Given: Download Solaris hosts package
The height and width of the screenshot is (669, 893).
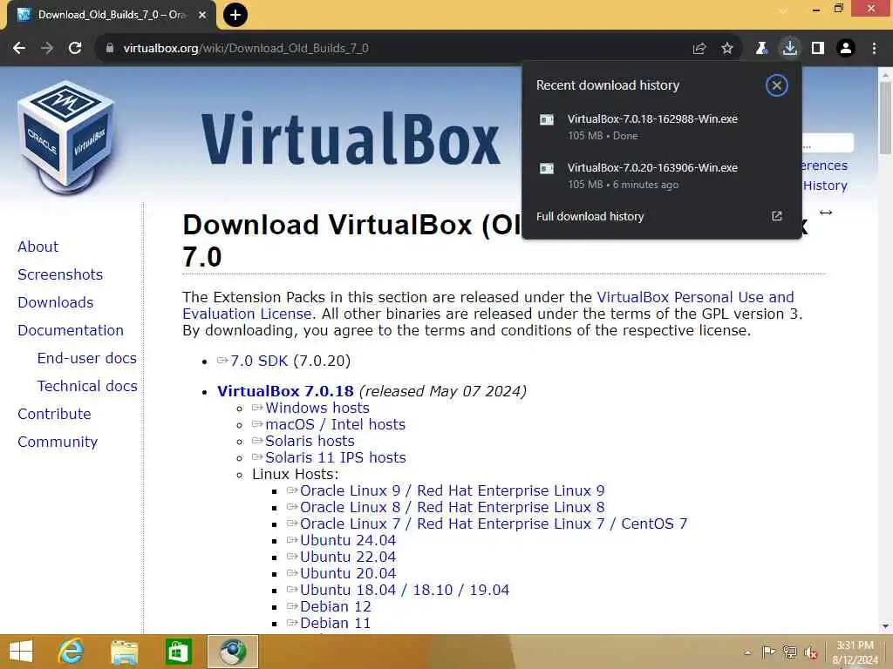Looking at the screenshot, I should tap(310, 441).
